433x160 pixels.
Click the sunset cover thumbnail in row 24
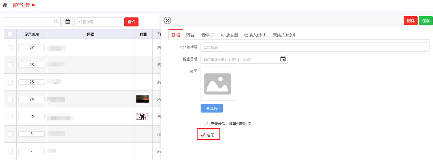click(x=143, y=99)
